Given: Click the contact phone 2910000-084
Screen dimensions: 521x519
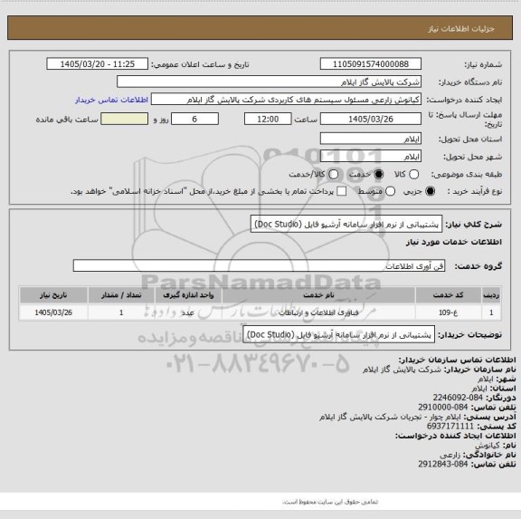Looking at the screenshot, I should coord(443,408).
